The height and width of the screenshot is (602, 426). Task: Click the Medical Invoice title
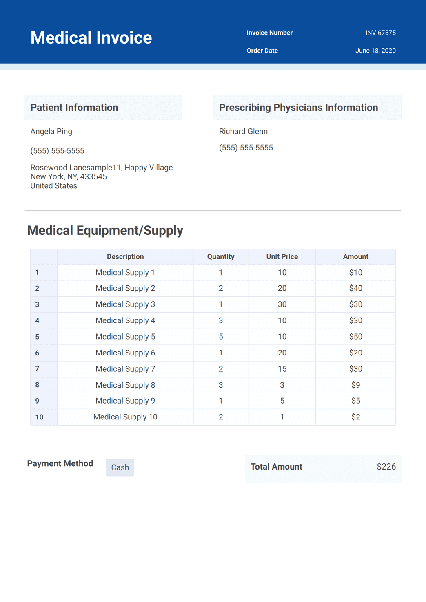click(x=91, y=38)
